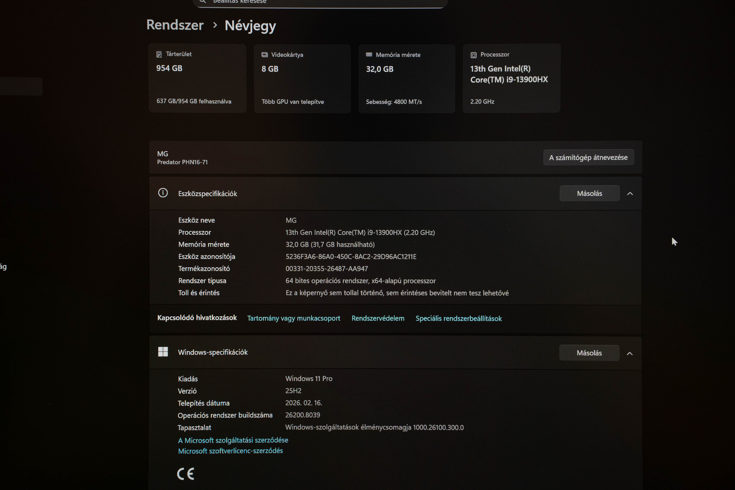Click the Windows-specifikációk section header

tap(395, 353)
